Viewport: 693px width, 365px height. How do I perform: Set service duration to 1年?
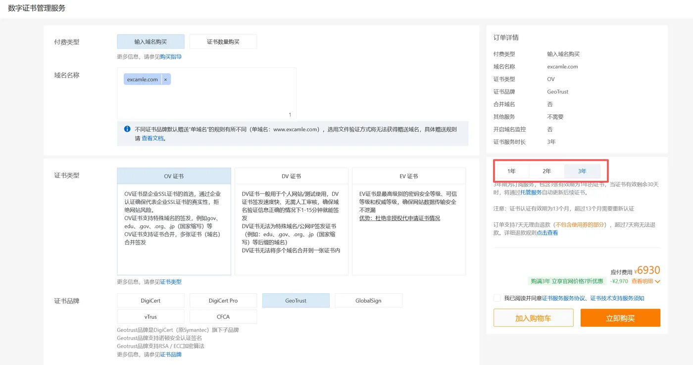(512, 171)
